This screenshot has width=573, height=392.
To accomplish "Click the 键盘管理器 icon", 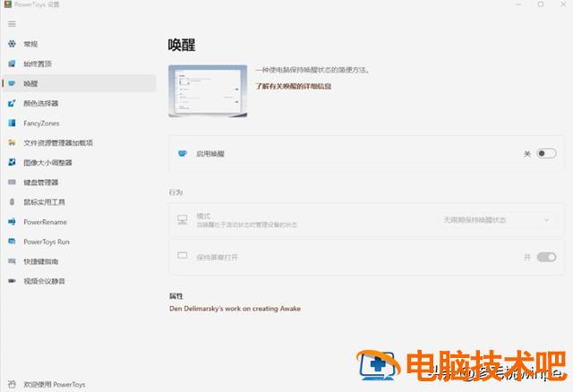I will tap(12, 182).
